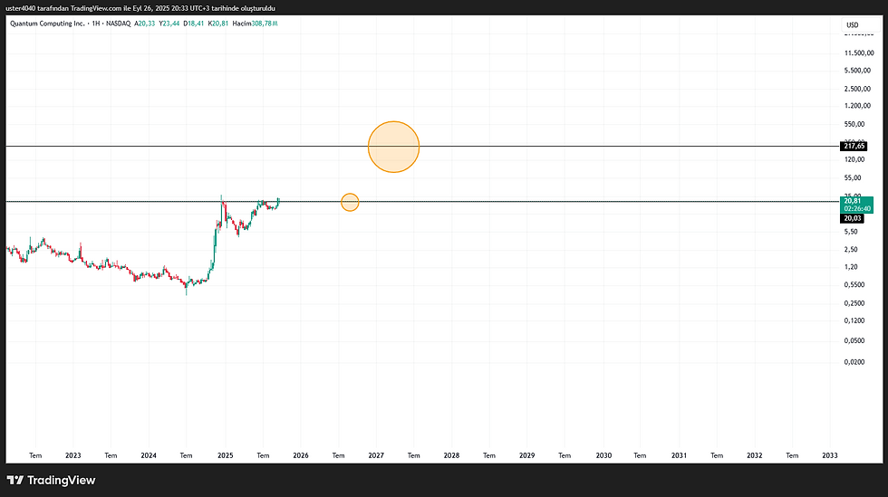
Task: Select the small orange circle drawing
Action: tap(350, 202)
